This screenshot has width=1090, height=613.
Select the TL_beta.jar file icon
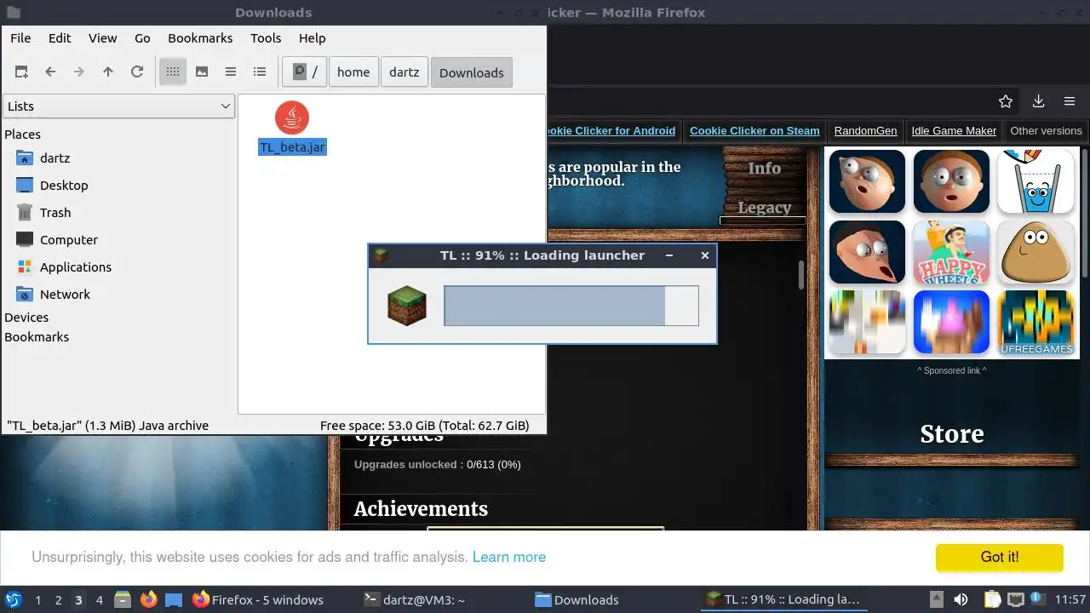coord(292,117)
